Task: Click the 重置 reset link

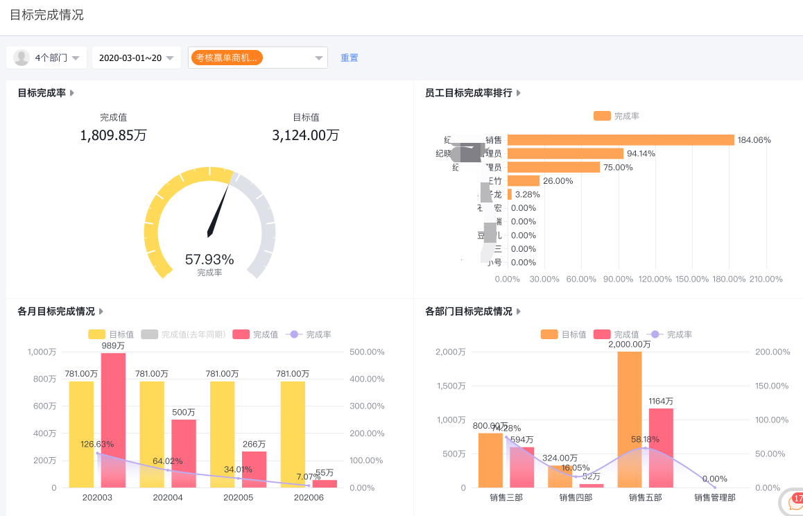Action: click(x=349, y=58)
